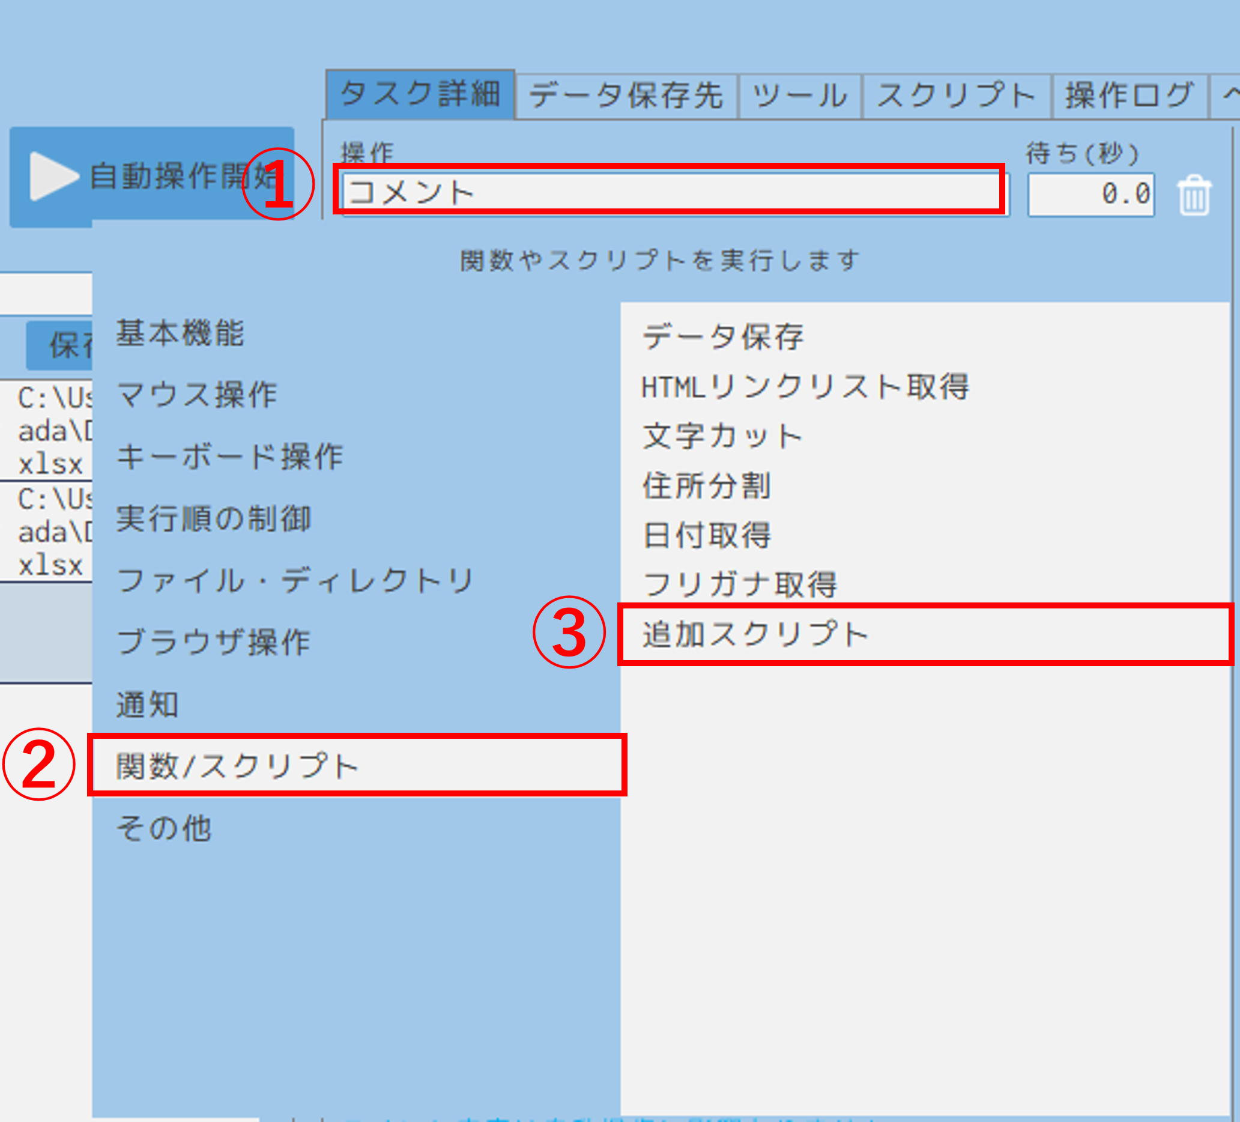Switch to the タスク詳細 tab
This screenshot has height=1122, width=1240.
[x=420, y=95]
